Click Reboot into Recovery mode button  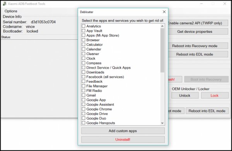click(x=198, y=46)
